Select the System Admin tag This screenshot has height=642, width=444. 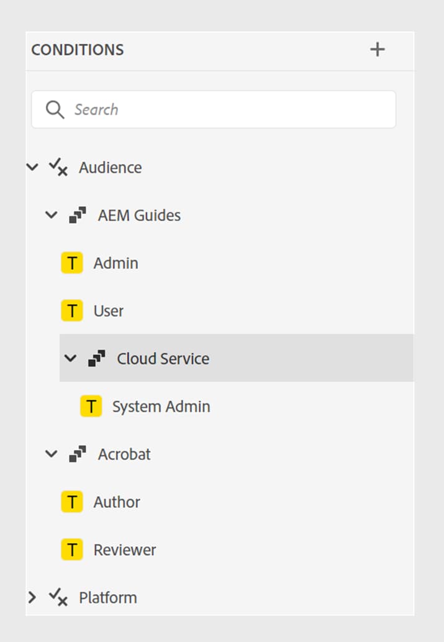pos(161,406)
